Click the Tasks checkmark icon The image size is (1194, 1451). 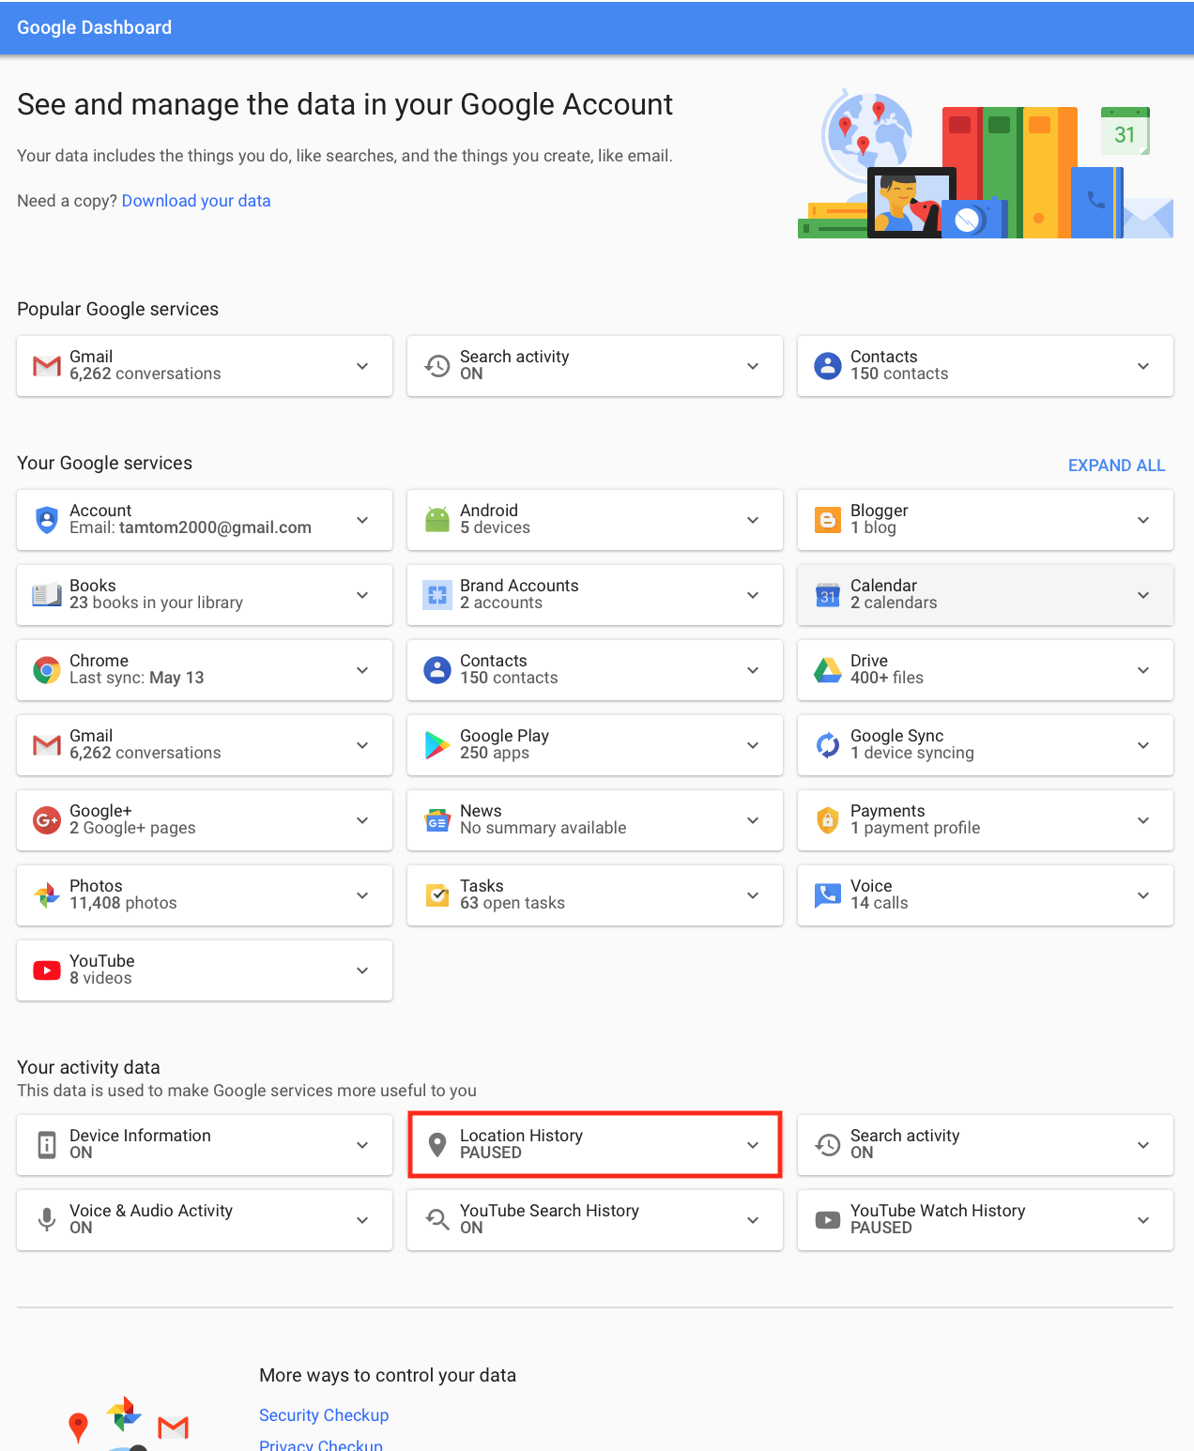point(437,895)
